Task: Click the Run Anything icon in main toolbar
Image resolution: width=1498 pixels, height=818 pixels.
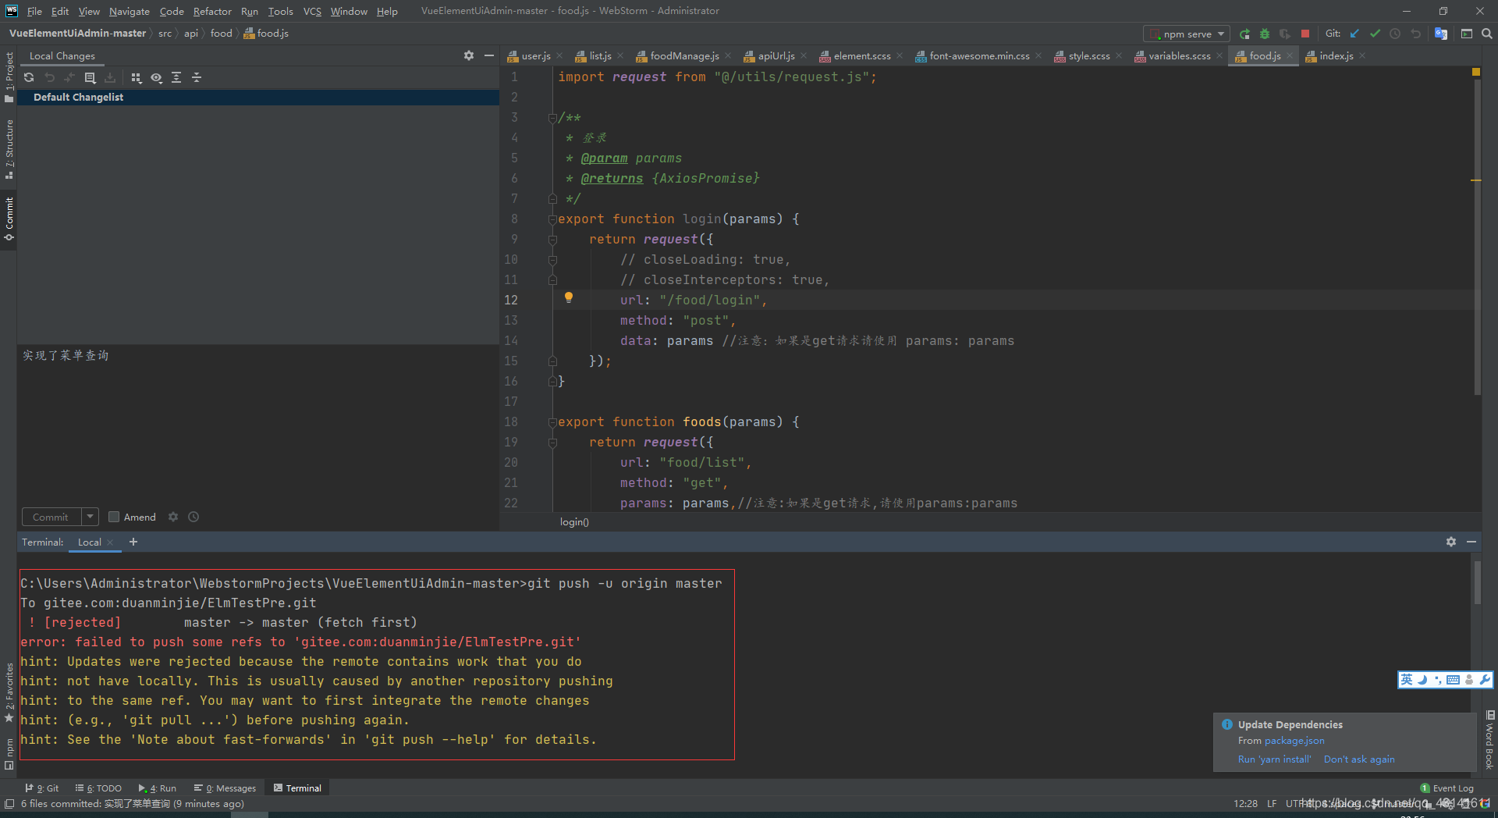Action: point(1467,34)
